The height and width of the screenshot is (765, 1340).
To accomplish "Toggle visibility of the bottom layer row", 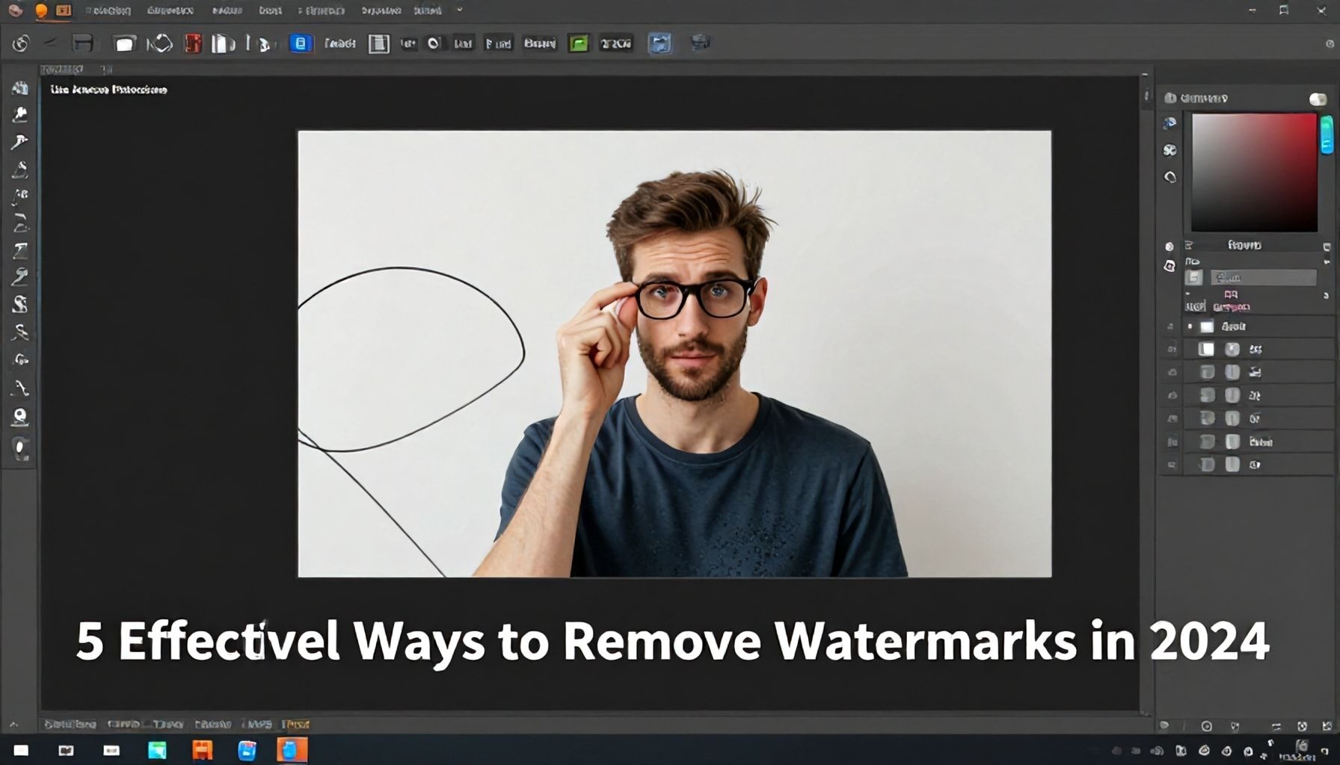I will [1172, 465].
